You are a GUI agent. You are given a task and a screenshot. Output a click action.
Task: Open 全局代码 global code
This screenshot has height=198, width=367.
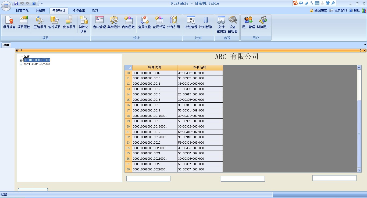click(x=159, y=22)
